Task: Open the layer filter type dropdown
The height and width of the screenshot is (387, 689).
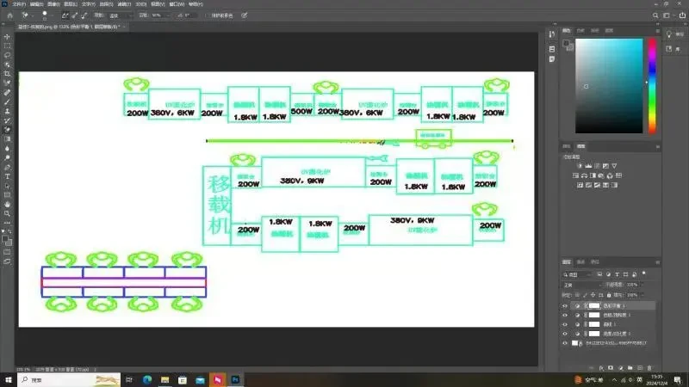Action: pos(578,274)
